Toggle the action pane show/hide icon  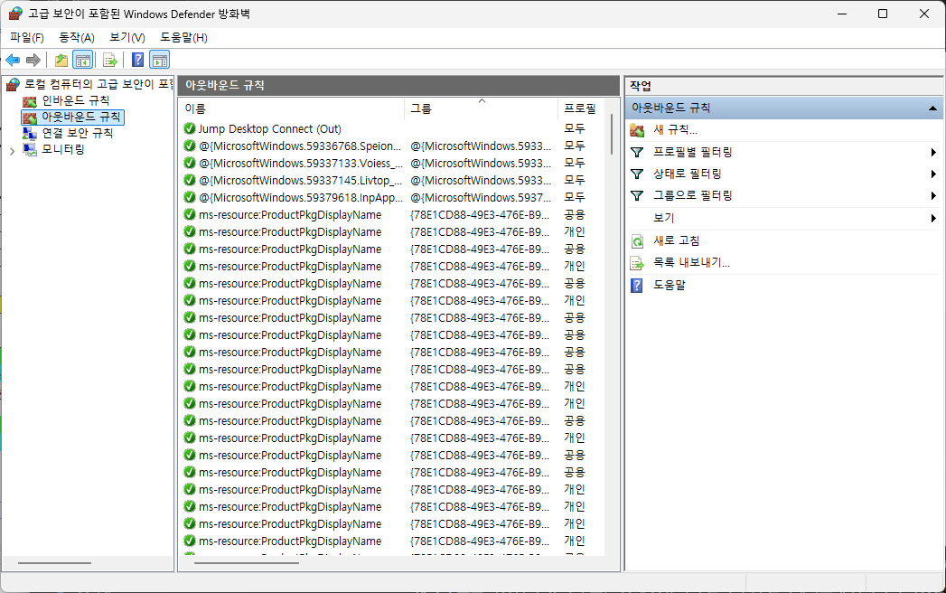[x=159, y=60]
